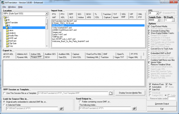Open the FPS dropdown
Viewport: 179px width, 114px height.
click(157, 13)
